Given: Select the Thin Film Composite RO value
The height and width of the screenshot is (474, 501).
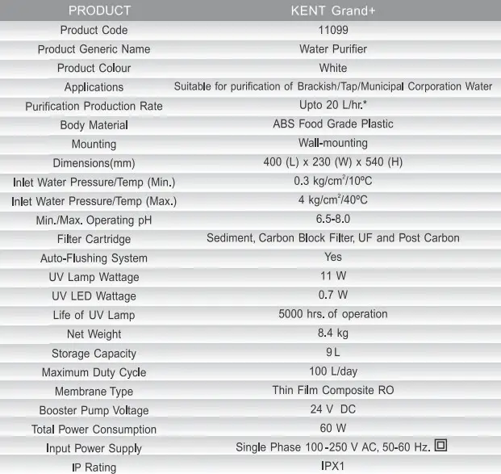Looking at the screenshot, I should pyautogui.click(x=332, y=390).
